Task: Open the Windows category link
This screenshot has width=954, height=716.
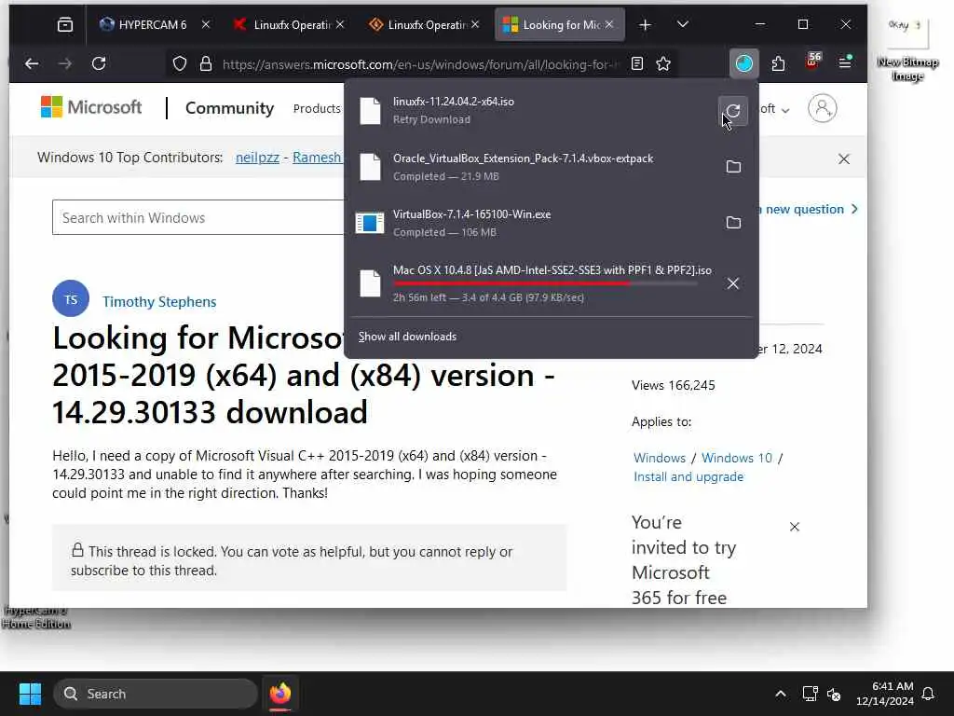Action: (660, 458)
